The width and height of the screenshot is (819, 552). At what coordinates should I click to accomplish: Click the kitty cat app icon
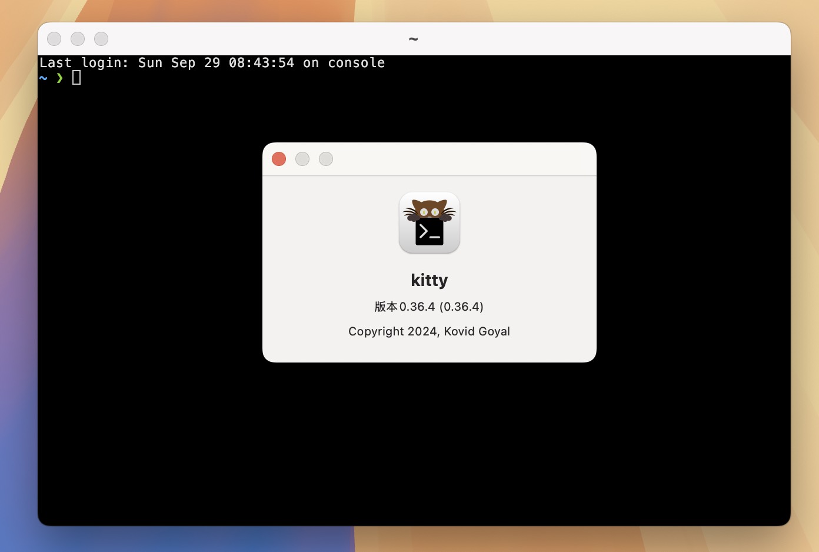(430, 223)
